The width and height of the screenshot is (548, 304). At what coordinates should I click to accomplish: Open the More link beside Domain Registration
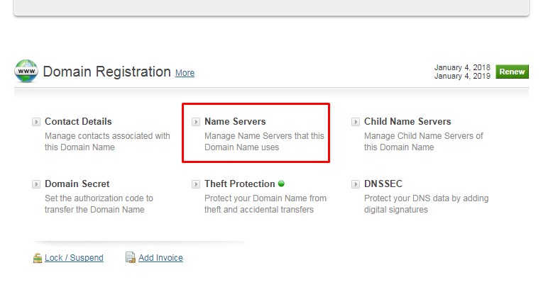[x=185, y=73]
